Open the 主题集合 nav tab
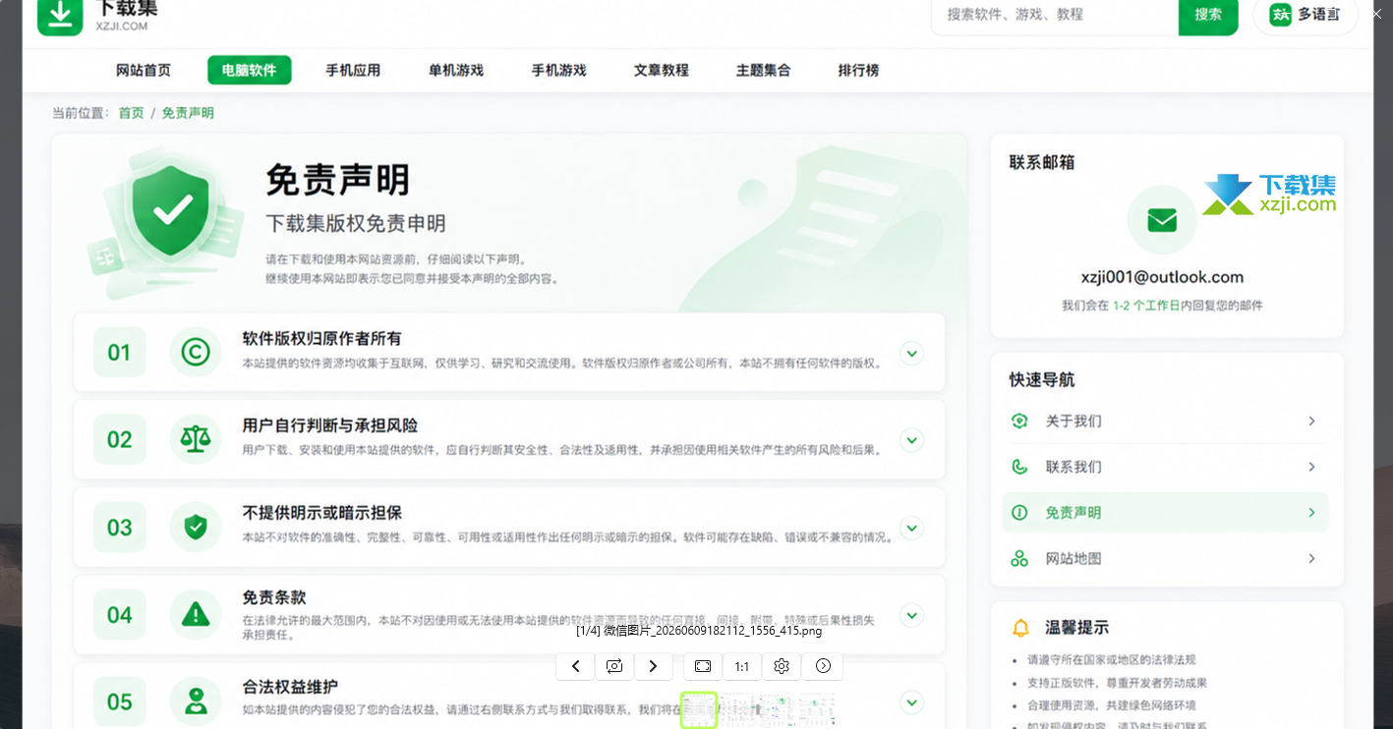Viewport: 1393px width, 729px height. tap(763, 71)
